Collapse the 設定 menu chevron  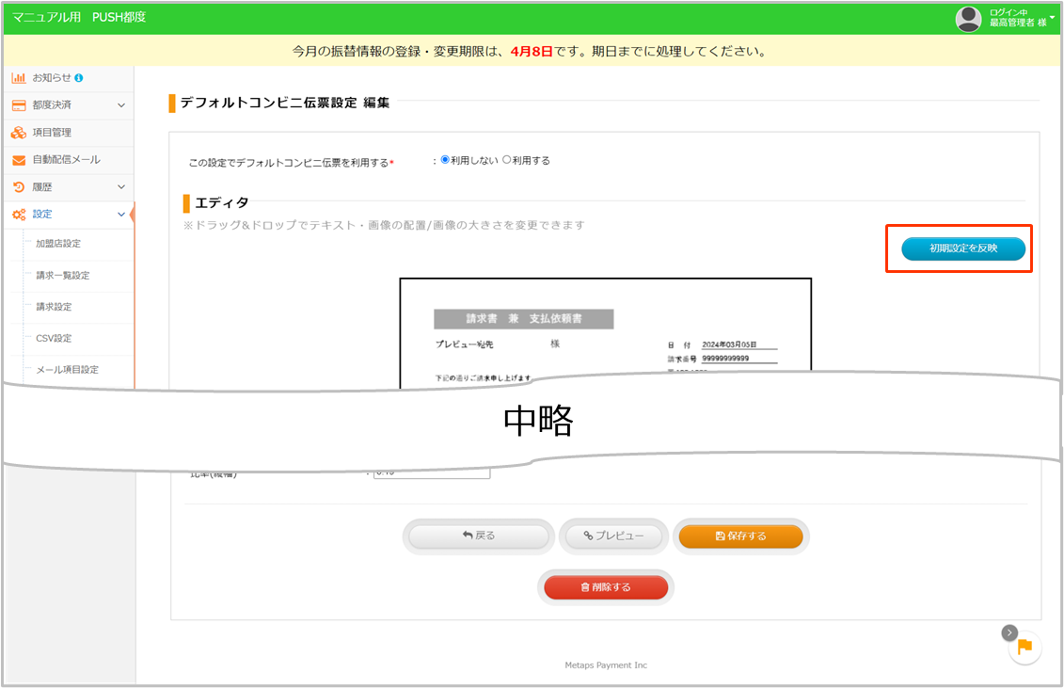click(x=120, y=215)
